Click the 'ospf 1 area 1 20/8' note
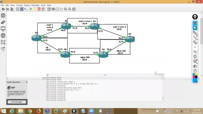Image resolution: width=203 pixels, height=114 pixels. pos(85,22)
